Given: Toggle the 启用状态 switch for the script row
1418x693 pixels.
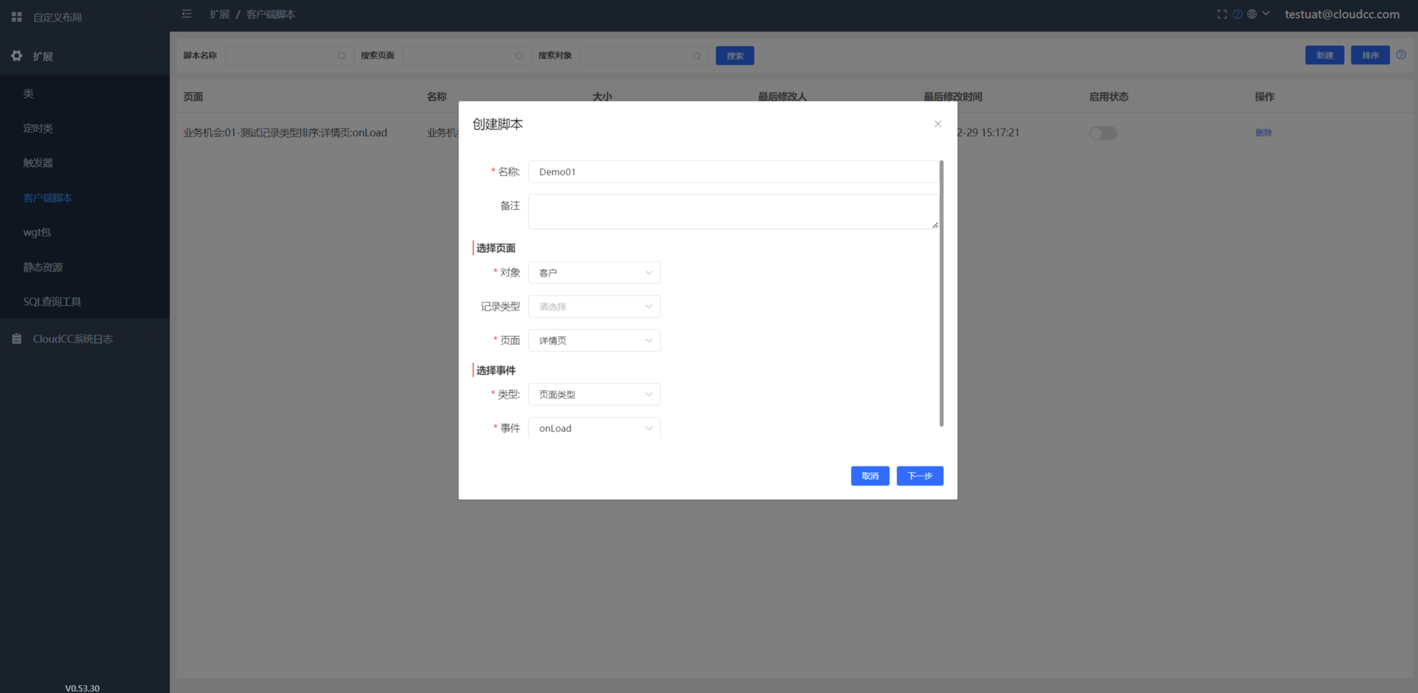Looking at the screenshot, I should [1102, 133].
